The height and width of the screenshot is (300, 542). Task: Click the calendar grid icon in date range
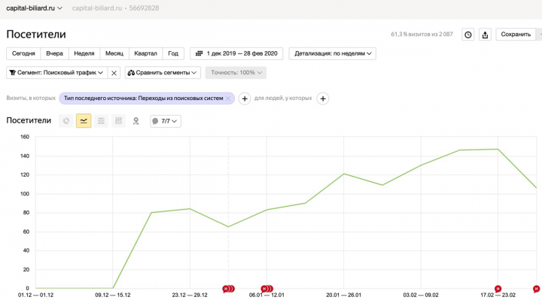[x=199, y=53]
